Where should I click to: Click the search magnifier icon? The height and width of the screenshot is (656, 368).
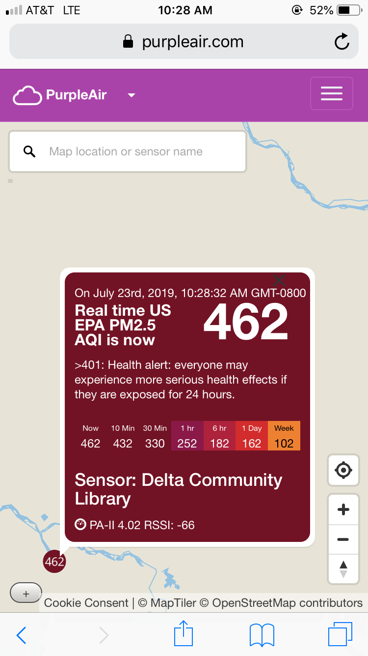[x=29, y=151]
